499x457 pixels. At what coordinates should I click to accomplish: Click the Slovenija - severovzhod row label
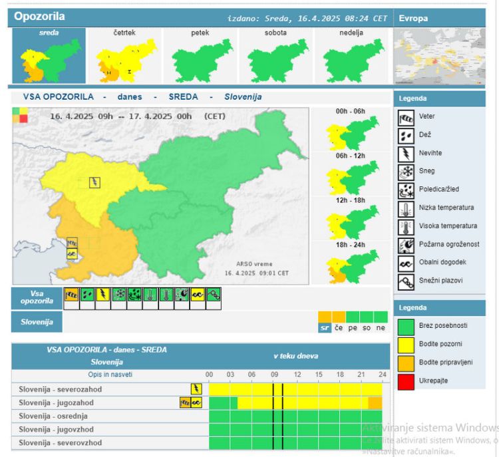click(x=61, y=442)
